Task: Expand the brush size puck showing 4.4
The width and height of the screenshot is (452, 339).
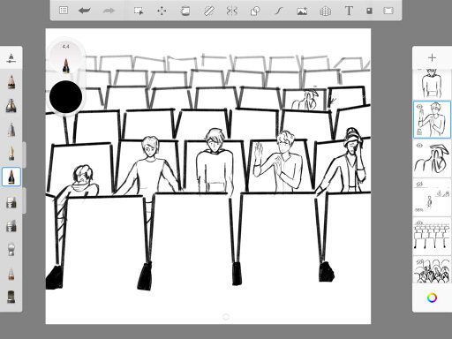Action: point(65,56)
